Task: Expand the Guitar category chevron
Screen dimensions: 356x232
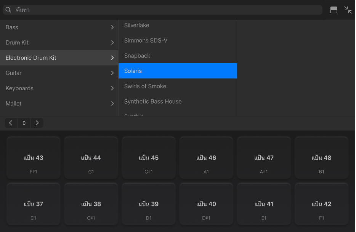Action: [112, 73]
